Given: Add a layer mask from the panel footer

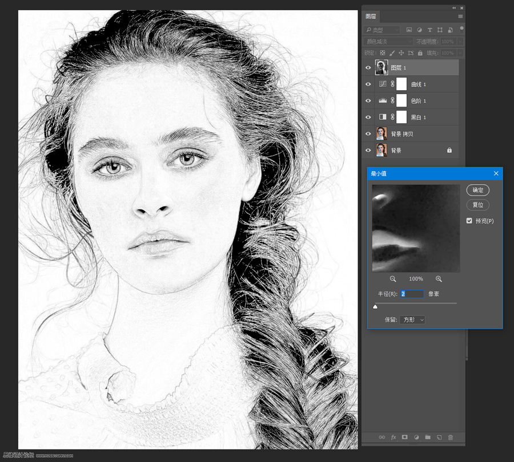Looking at the screenshot, I should point(405,437).
